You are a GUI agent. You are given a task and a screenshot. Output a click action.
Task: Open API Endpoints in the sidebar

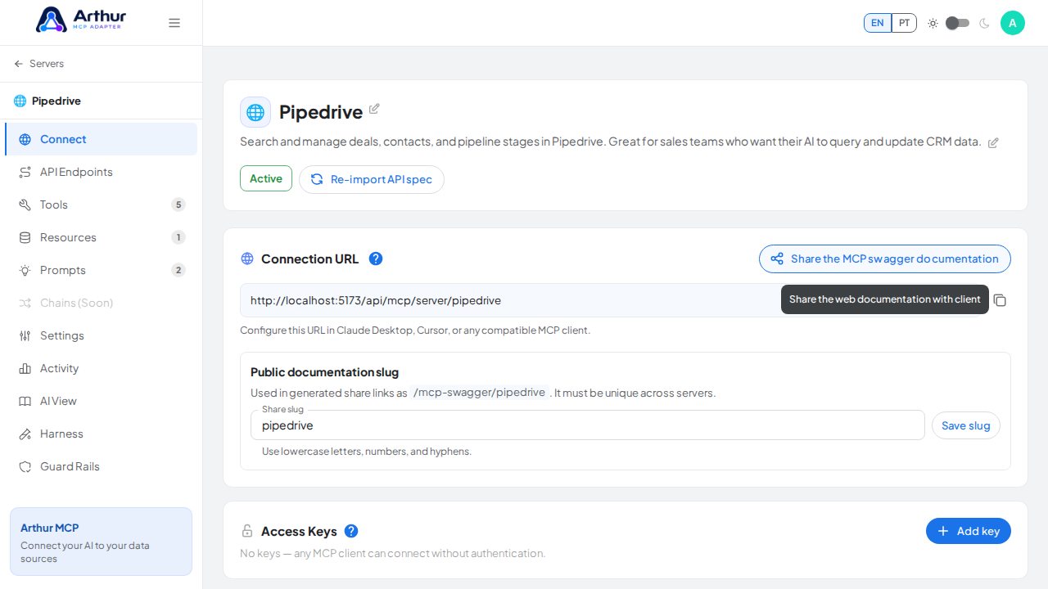[x=101, y=172]
